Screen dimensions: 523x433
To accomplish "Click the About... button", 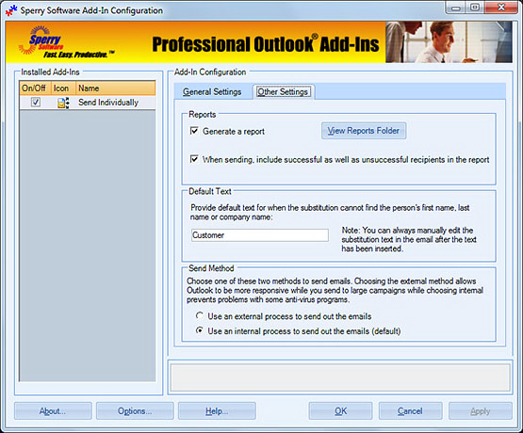I will tap(53, 411).
